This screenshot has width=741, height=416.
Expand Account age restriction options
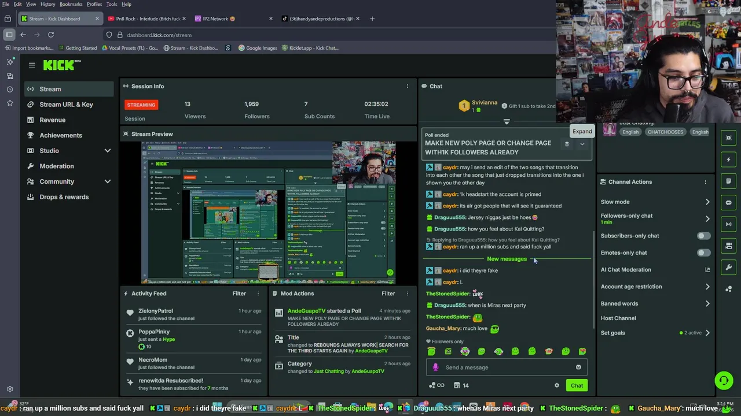[707, 287]
